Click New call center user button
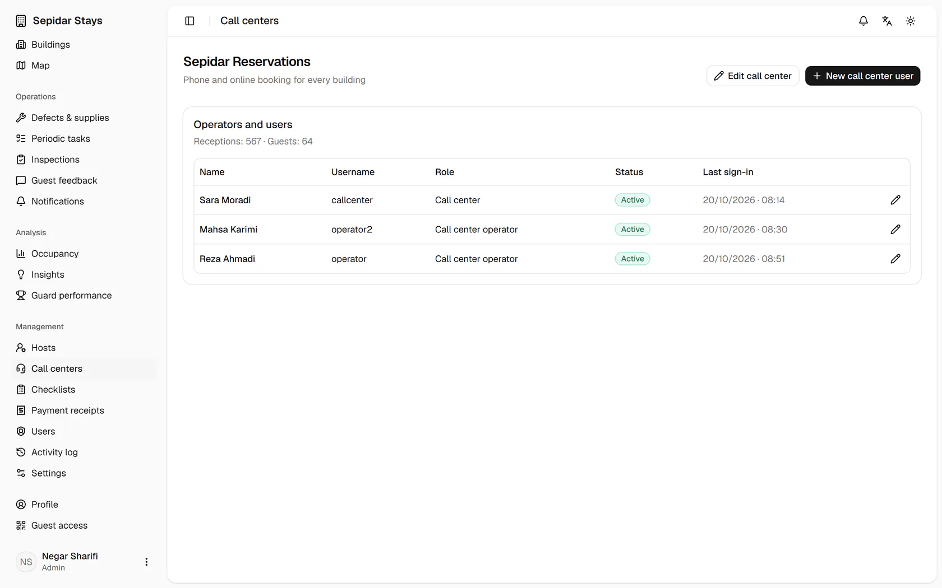The image size is (942, 588). tap(862, 76)
